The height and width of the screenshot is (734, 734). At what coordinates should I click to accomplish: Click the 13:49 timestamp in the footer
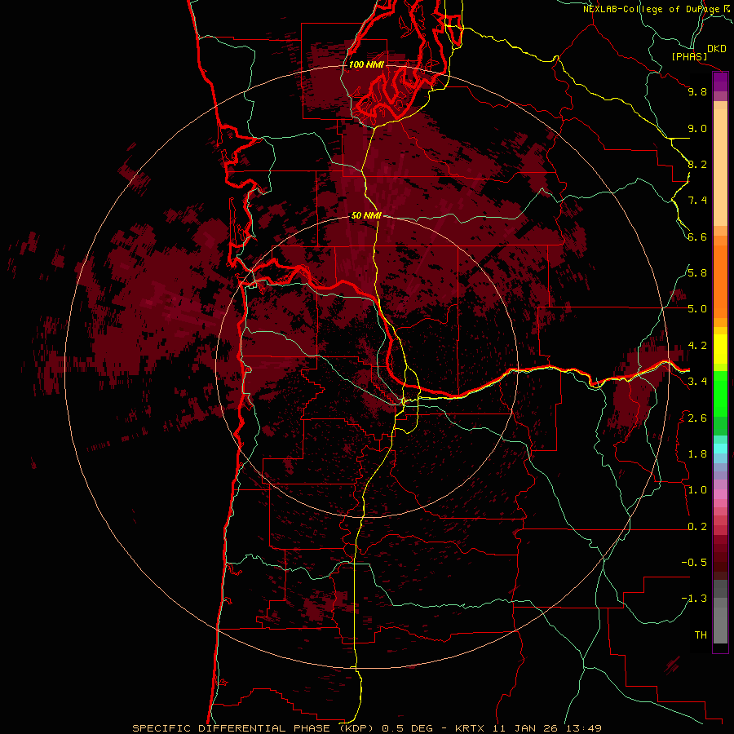[x=583, y=728]
